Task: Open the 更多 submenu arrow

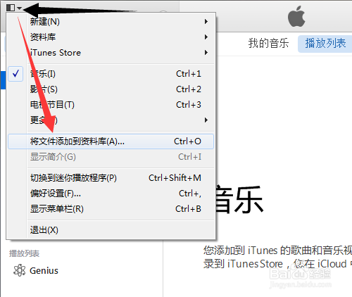Action: click(206, 120)
